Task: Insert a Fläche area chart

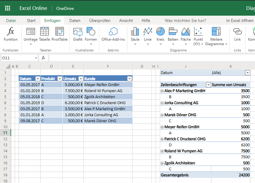Action: (x=185, y=36)
